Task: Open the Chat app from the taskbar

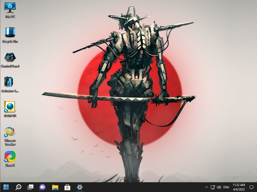Action: 42,187
